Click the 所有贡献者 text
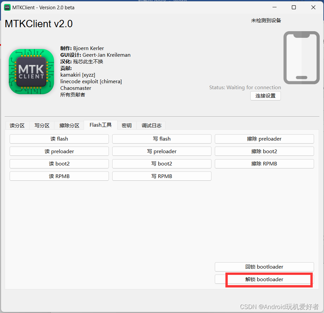The width and height of the screenshot is (324, 313). pyautogui.click(x=73, y=95)
